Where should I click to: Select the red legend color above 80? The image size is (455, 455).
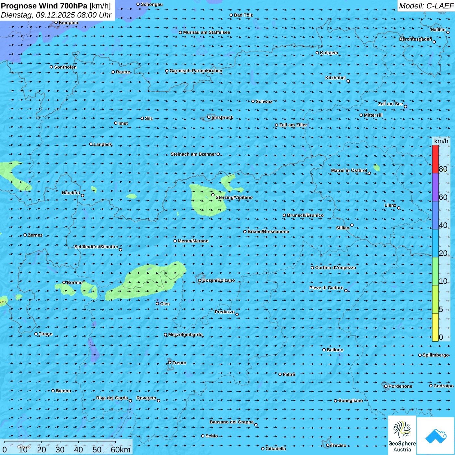point(435,159)
